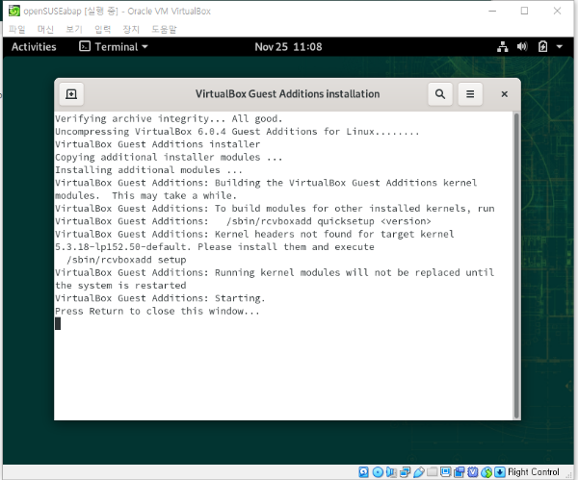578x480 pixels.
Task: Click the text '/sbin/rcvboxadd quicksetup <version>'
Action: coord(328,221)
